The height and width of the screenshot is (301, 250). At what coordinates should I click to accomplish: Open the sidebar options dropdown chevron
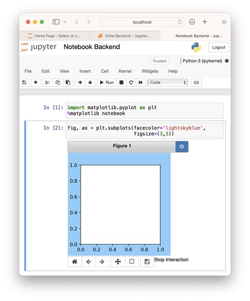click(x=65, y=22)
